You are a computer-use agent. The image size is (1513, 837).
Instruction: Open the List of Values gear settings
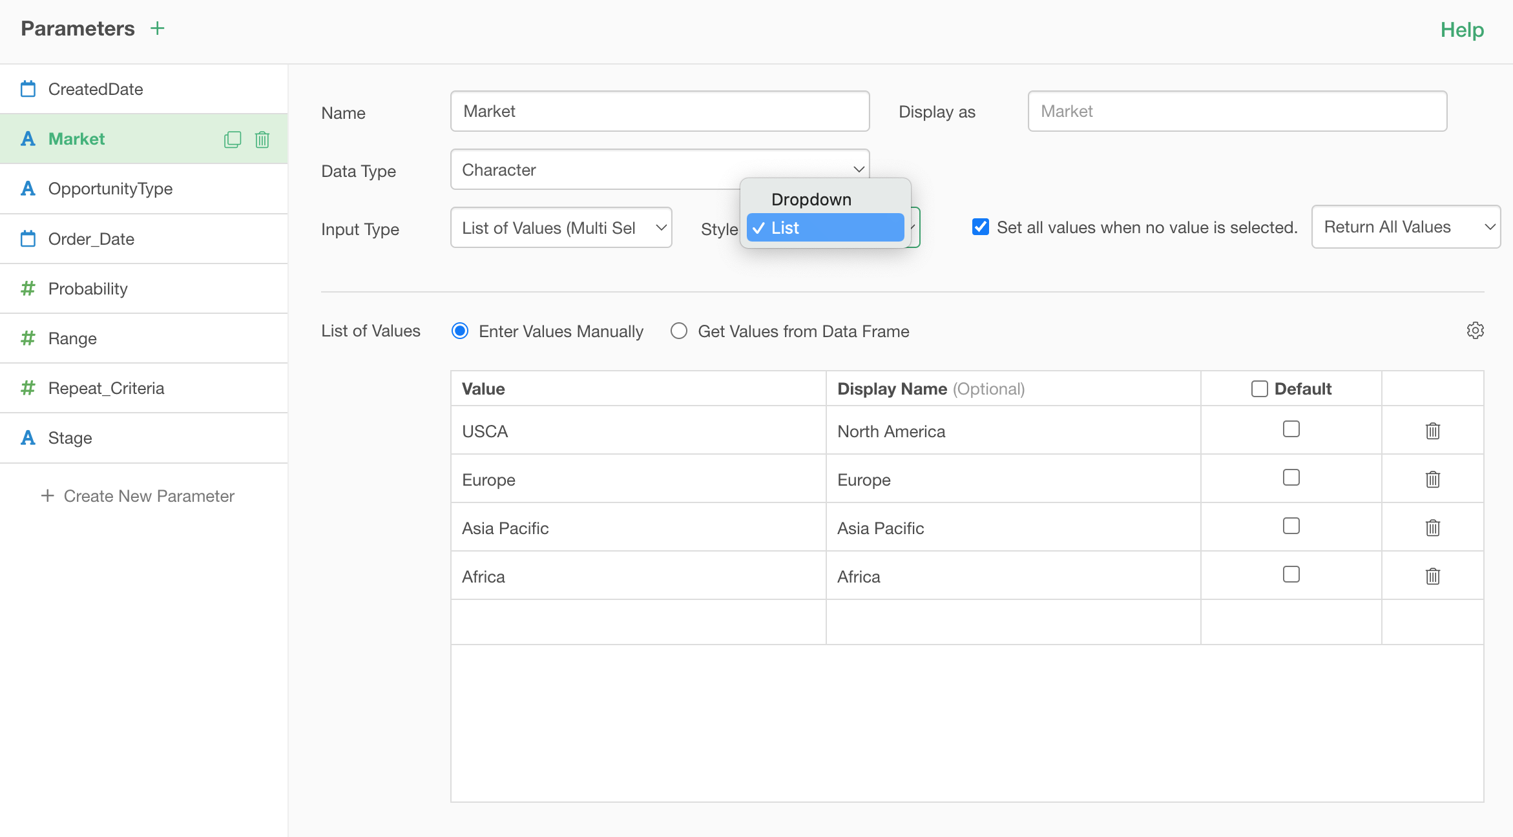[x=1475, y=331]
